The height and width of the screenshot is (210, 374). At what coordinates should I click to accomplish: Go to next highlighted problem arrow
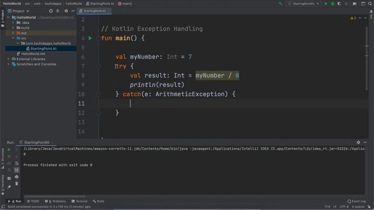pyautogui.click(x=365, y=18)
